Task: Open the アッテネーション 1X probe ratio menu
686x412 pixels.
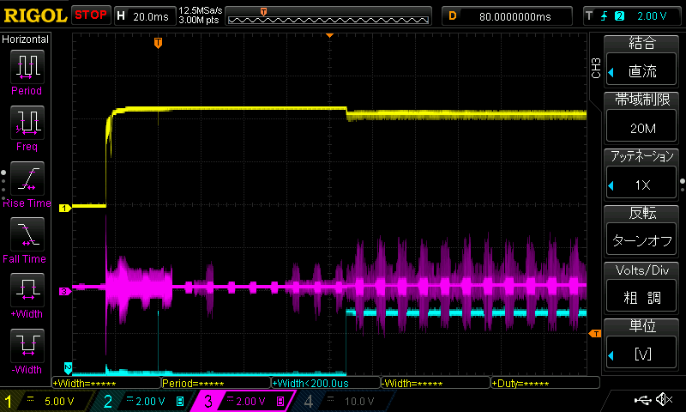Action: click(641, 174)
